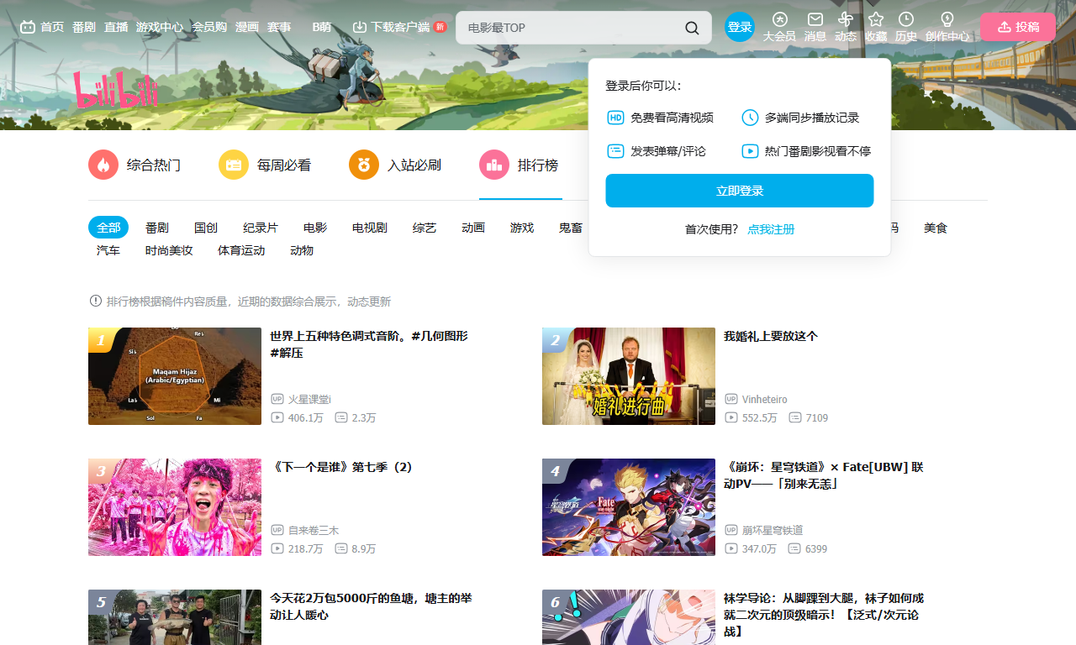This screenshot has width=1076, height=645.
Task: Select the 动画 category filter
Action: click(473, 228)
